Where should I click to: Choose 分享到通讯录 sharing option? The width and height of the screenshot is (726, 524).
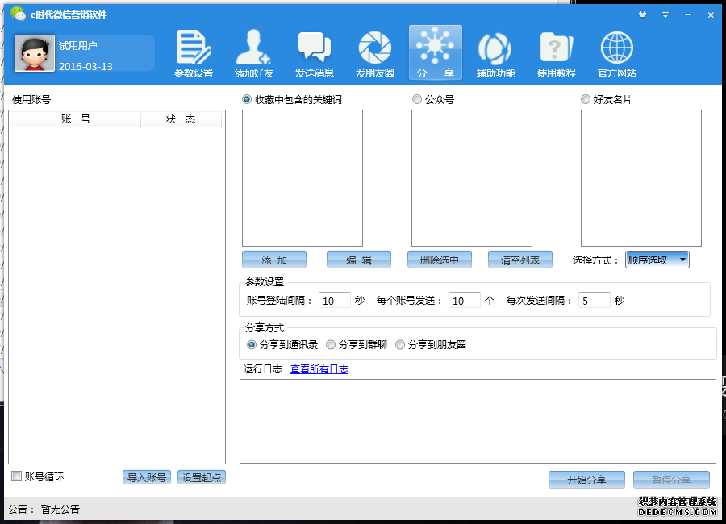click(252, 344)
